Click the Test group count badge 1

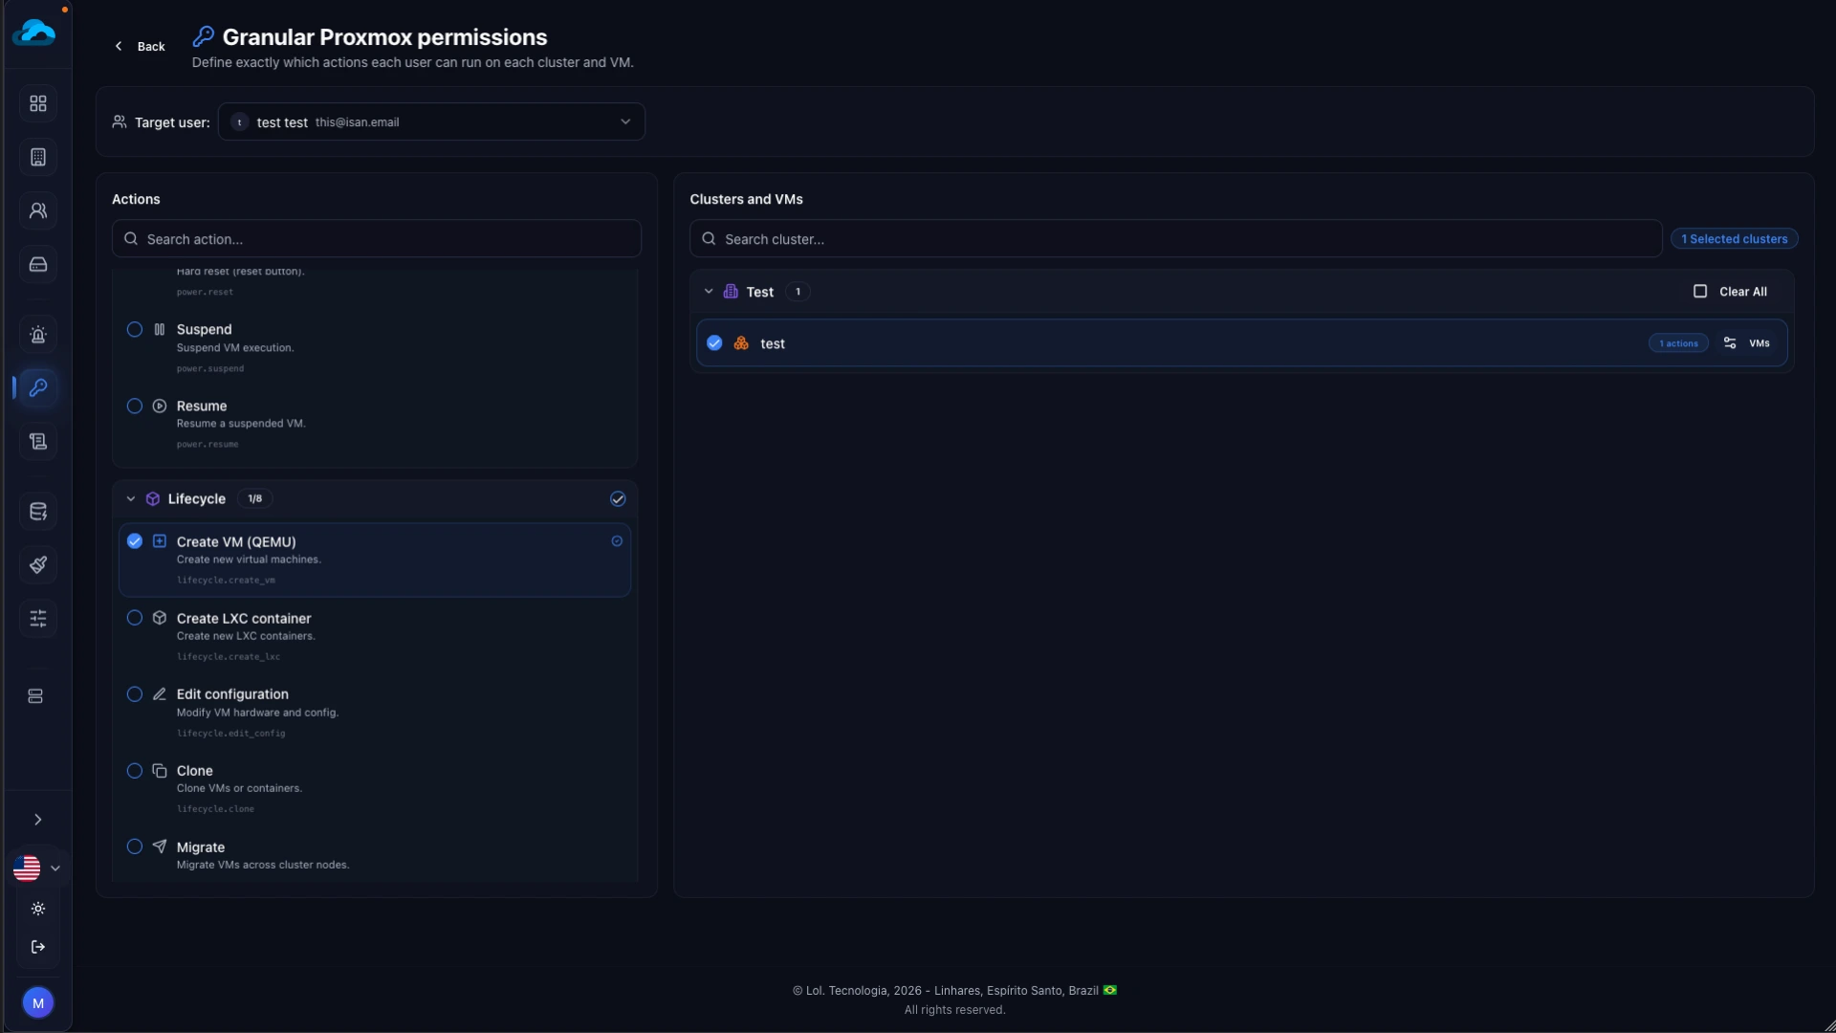(798, 292)
